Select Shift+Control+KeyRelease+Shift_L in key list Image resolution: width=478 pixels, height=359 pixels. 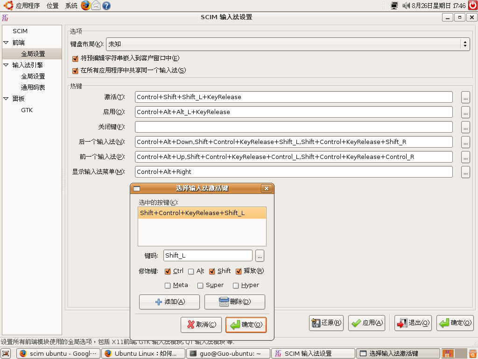[x=202, y=213]
